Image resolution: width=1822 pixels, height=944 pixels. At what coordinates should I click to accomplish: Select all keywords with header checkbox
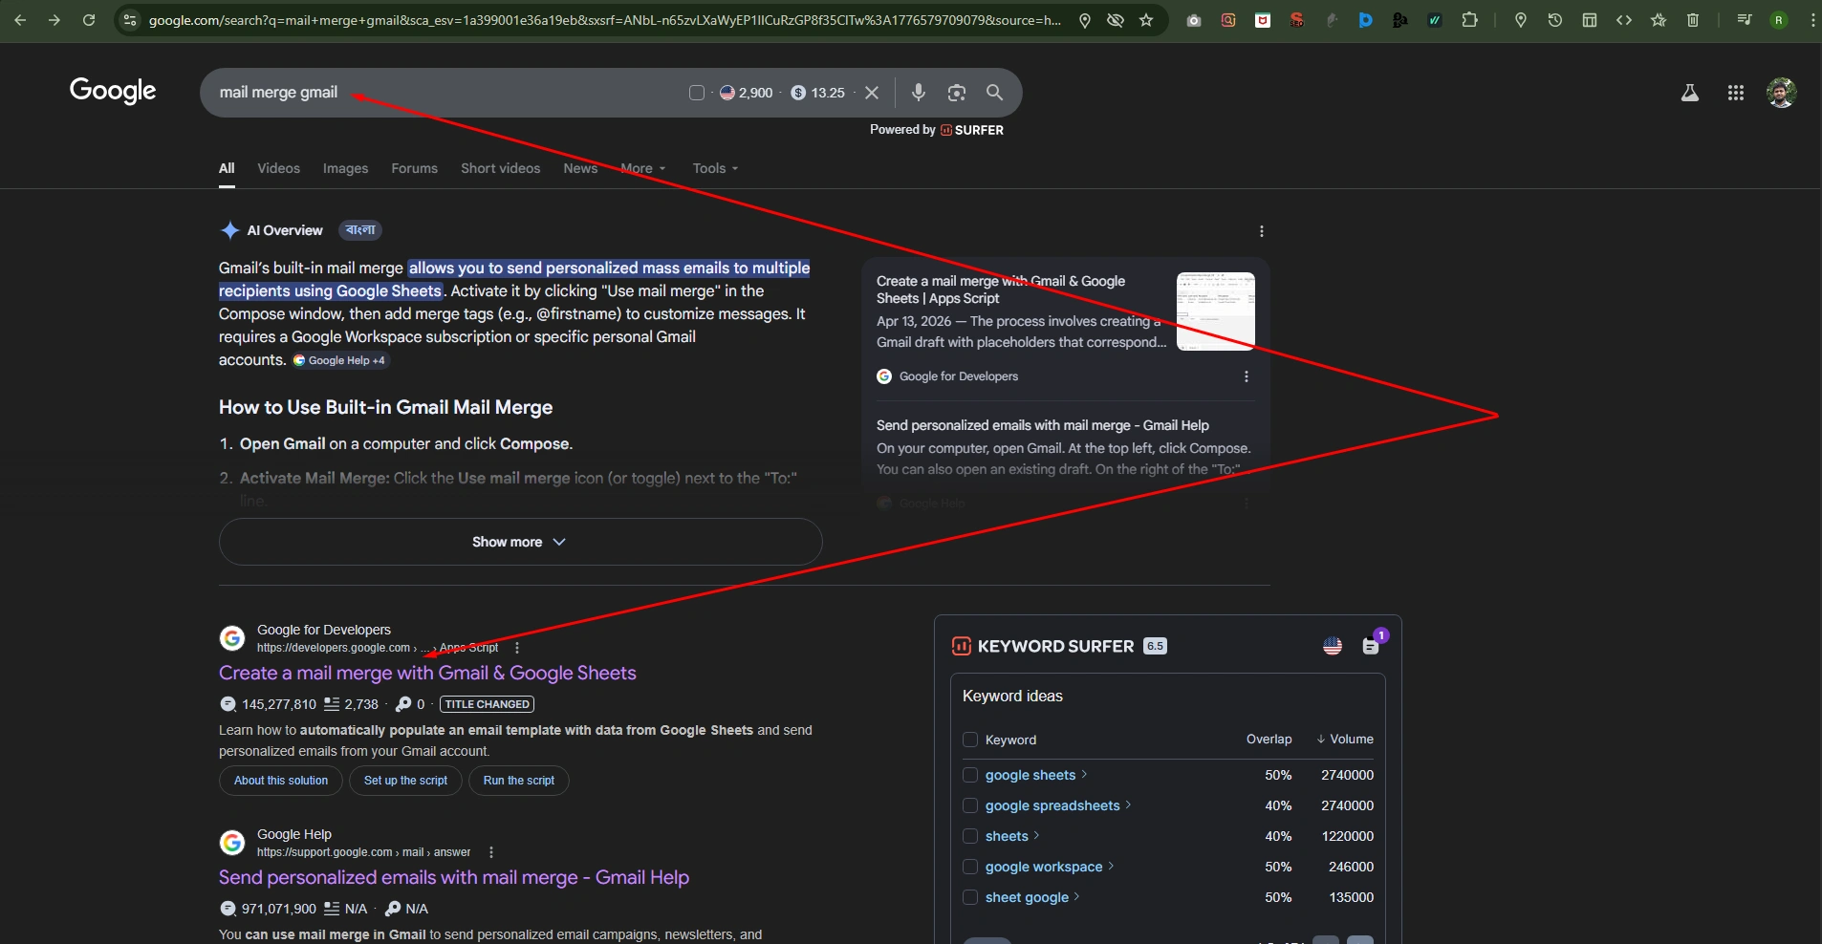pos(970,740)
